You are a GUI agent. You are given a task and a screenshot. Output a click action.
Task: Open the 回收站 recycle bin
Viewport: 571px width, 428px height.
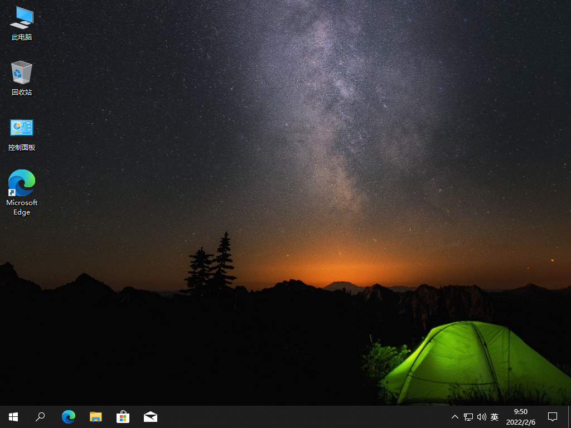pyautogui.click(x=21, y=72)
